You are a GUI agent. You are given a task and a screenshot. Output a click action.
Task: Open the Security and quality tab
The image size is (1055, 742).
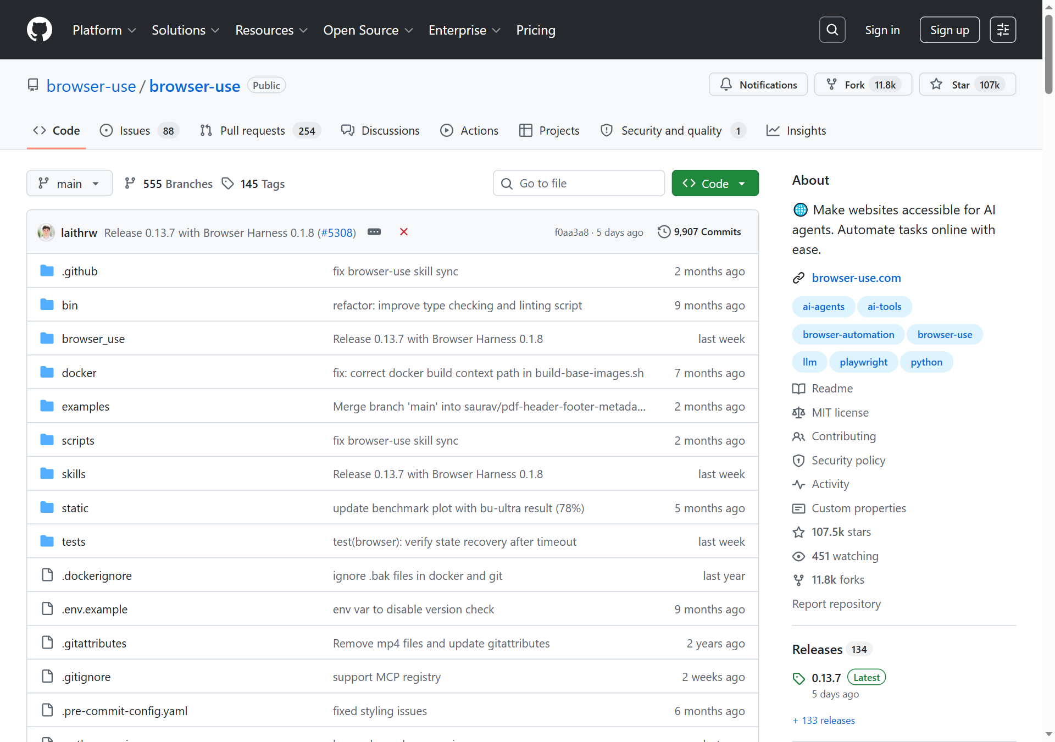coord(673,131)
